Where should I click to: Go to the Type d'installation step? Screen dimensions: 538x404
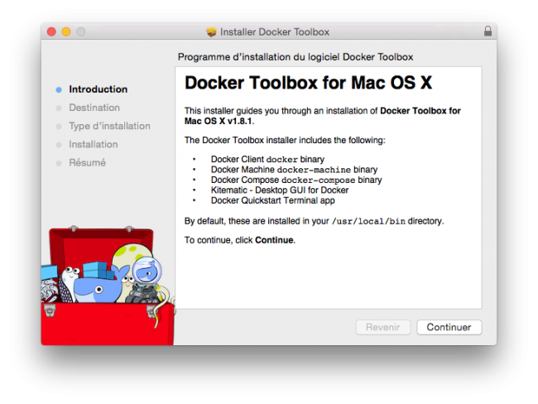[x=109, y=126]
